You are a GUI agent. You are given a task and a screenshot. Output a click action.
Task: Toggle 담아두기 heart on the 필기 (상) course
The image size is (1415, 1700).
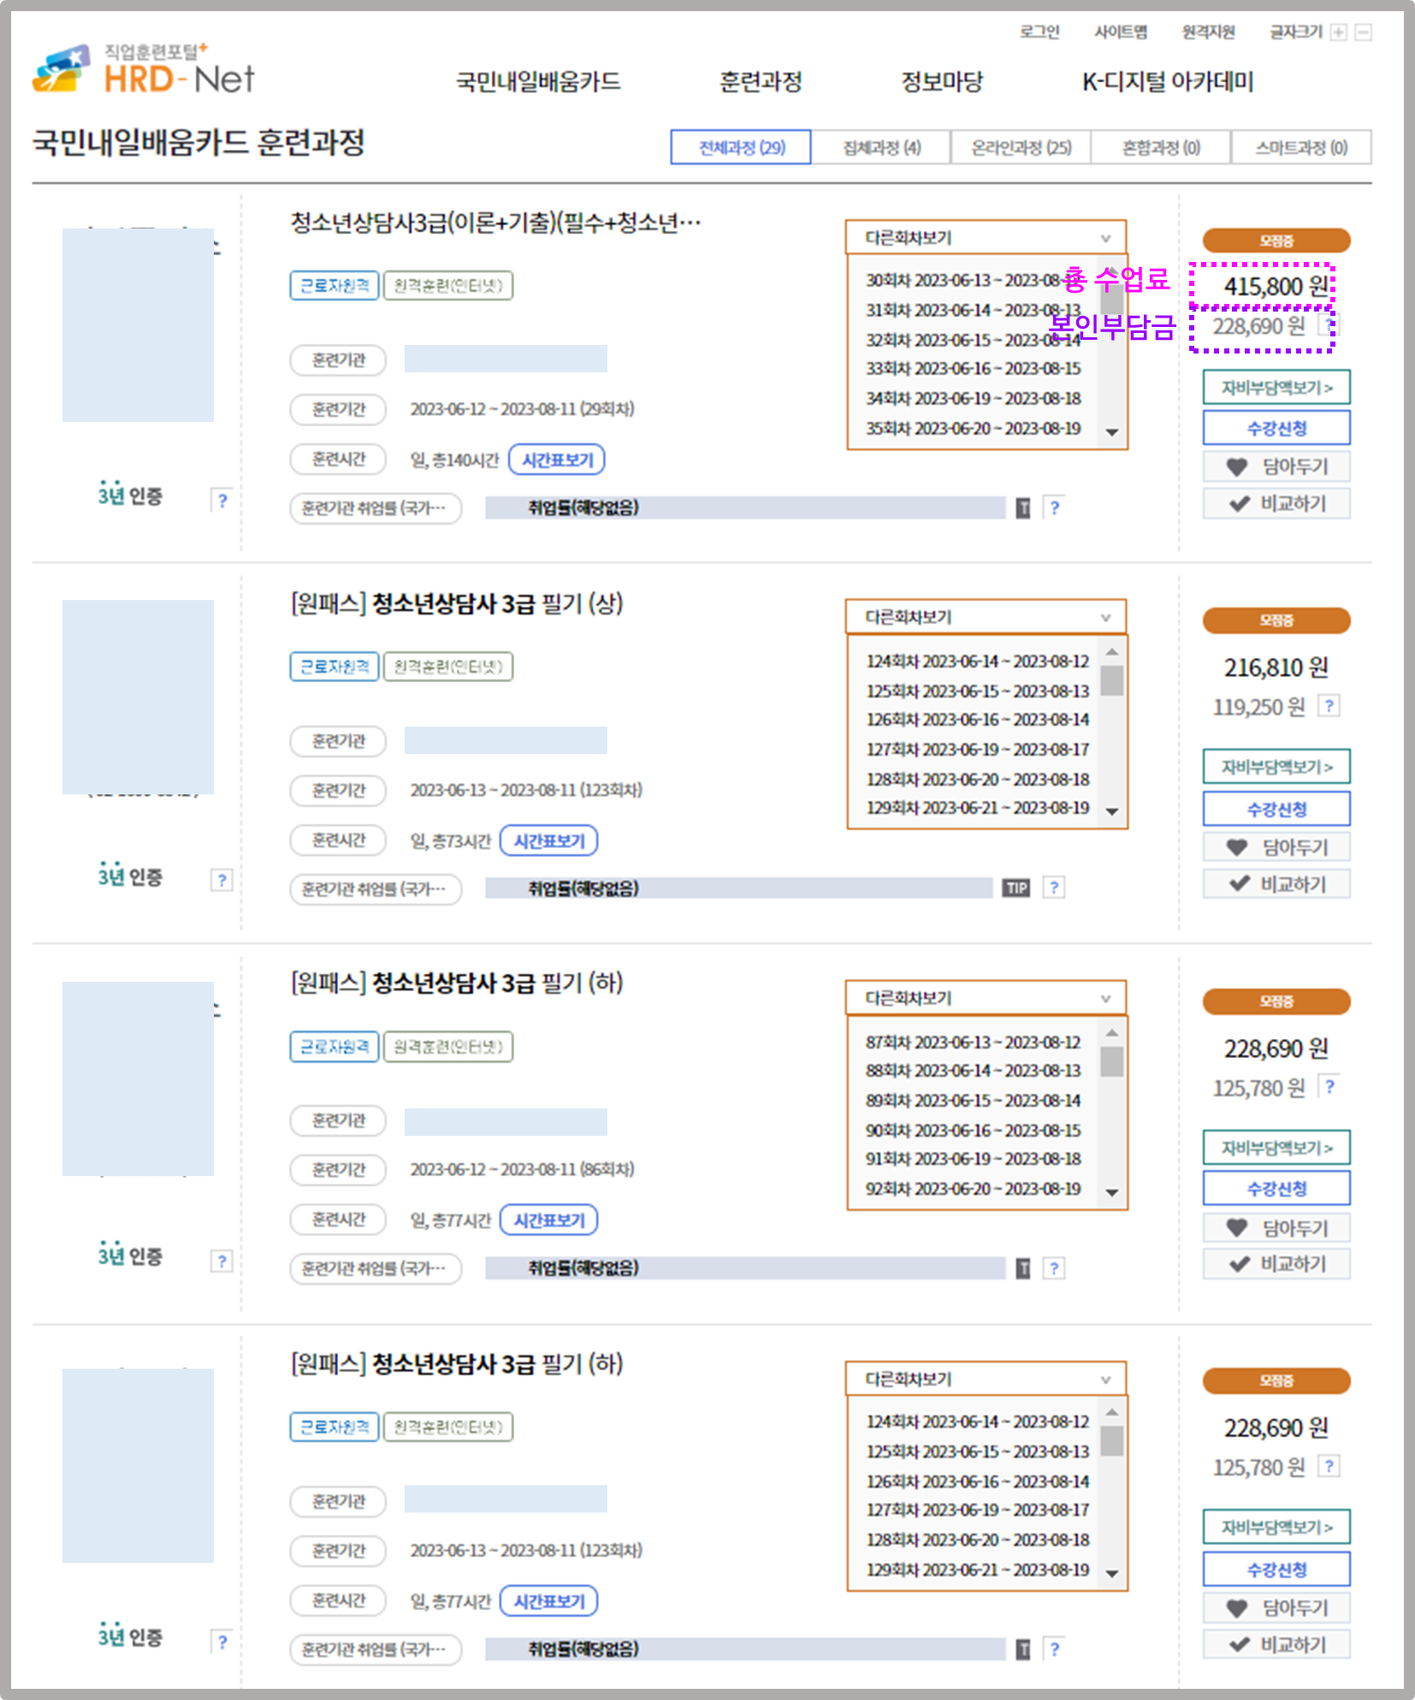pyautogui.click(x=1276, y=847)
